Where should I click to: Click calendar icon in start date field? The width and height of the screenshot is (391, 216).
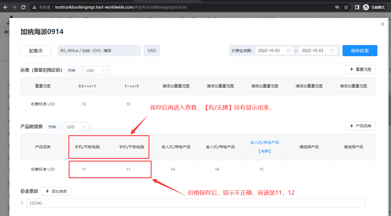click(x=288, y=51)
